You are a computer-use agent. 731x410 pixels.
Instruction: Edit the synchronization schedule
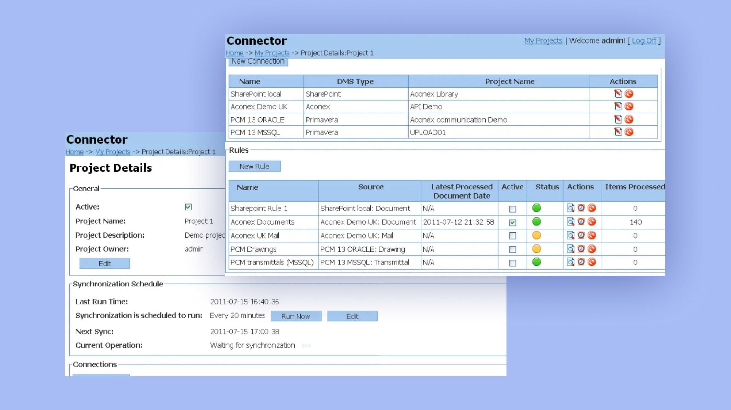point(352,316)
